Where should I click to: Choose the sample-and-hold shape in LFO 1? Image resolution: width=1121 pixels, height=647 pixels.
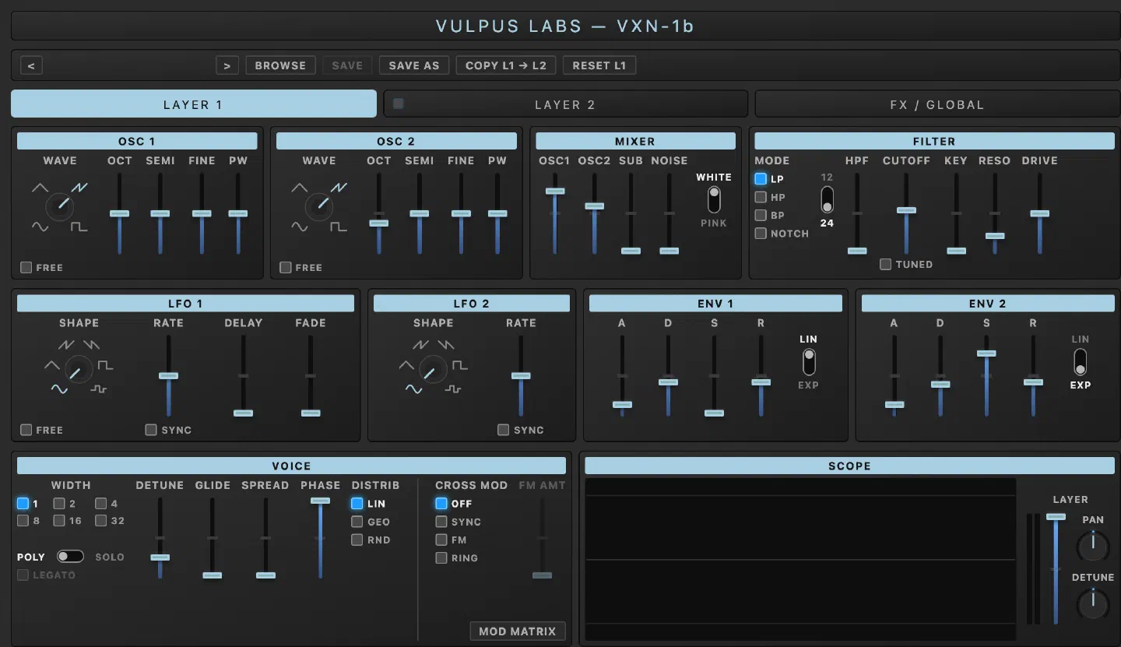pyautogui.click(x=98, y=389)
